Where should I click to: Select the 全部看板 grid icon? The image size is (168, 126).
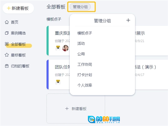(7, 44)
